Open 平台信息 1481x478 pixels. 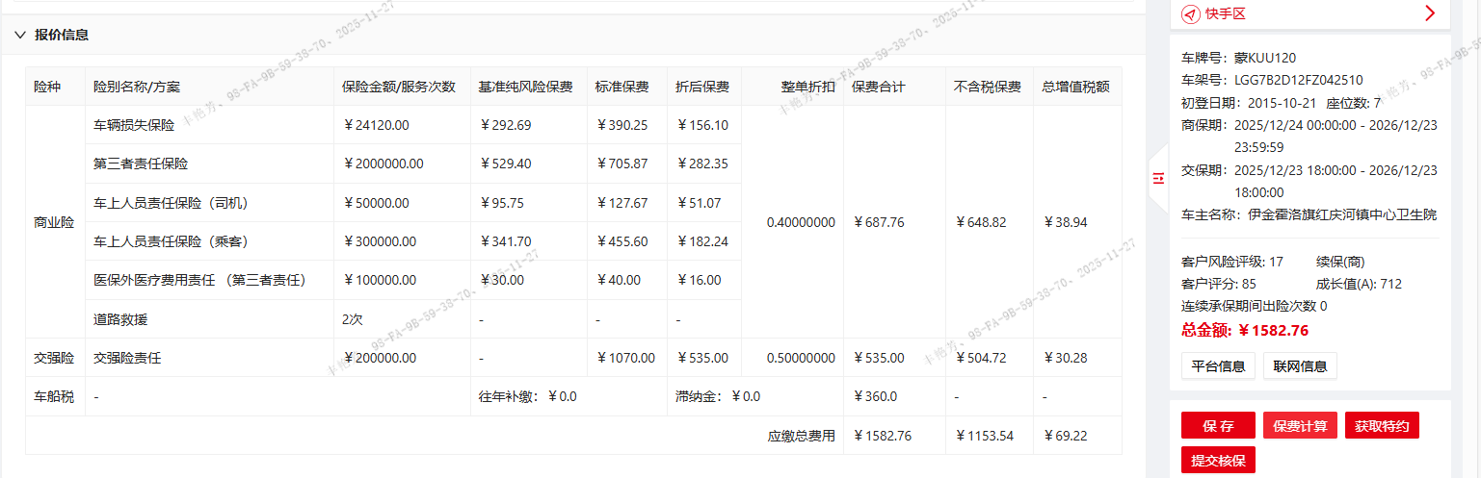click(1218, 365)
